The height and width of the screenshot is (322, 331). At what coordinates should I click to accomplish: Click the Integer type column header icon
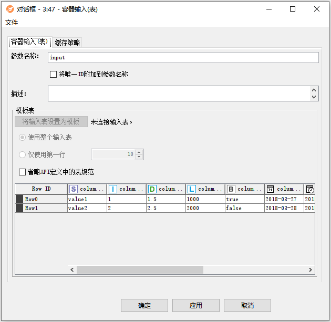113,189
